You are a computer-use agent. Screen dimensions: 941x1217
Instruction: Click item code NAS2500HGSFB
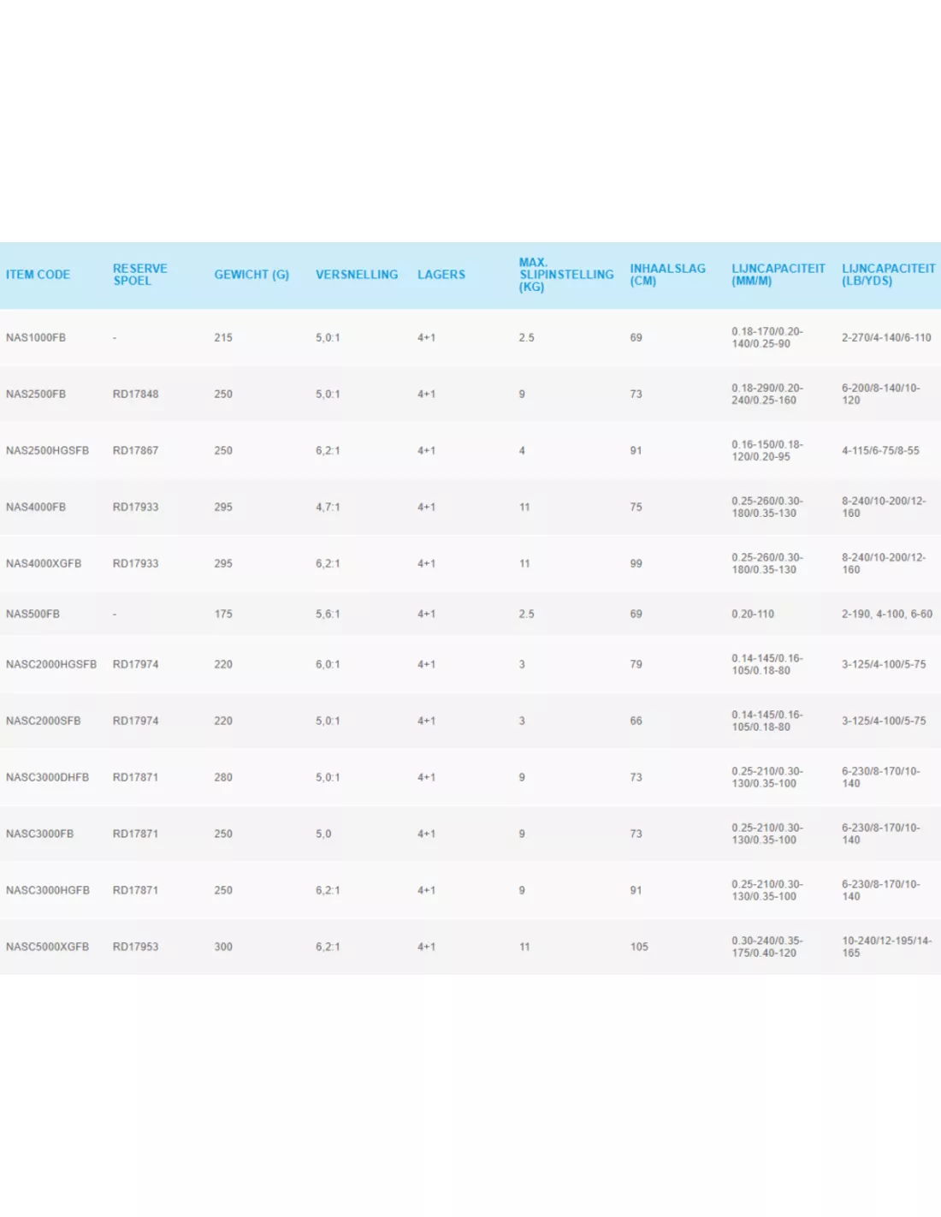coord(47,451)
